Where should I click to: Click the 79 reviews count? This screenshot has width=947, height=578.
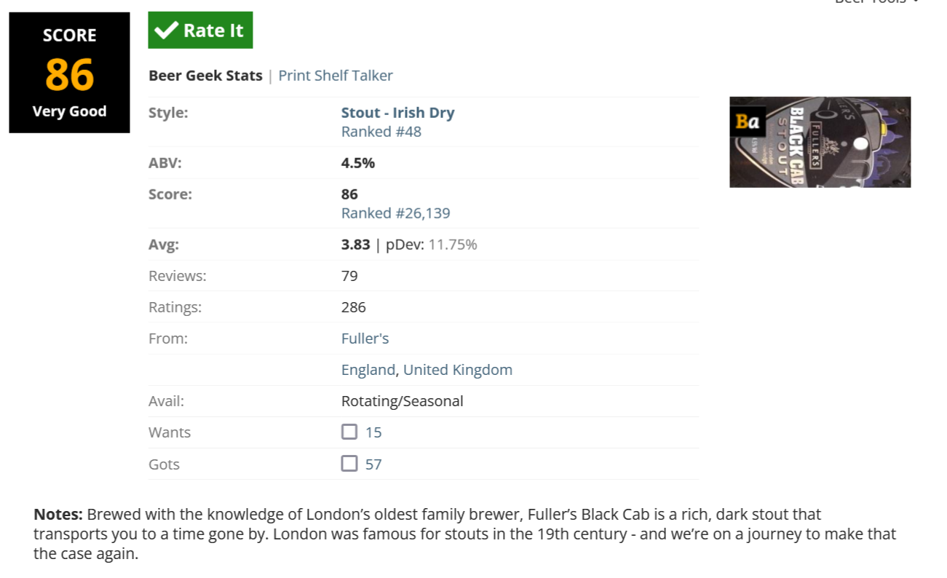(349, 276)
